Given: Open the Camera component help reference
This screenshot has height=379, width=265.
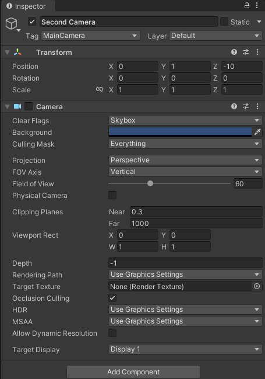Looking at the screenshot, I should tap(234, 107).
